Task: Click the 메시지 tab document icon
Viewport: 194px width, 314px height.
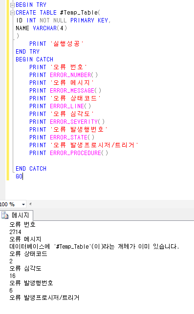Action: (x=5, y=216)
